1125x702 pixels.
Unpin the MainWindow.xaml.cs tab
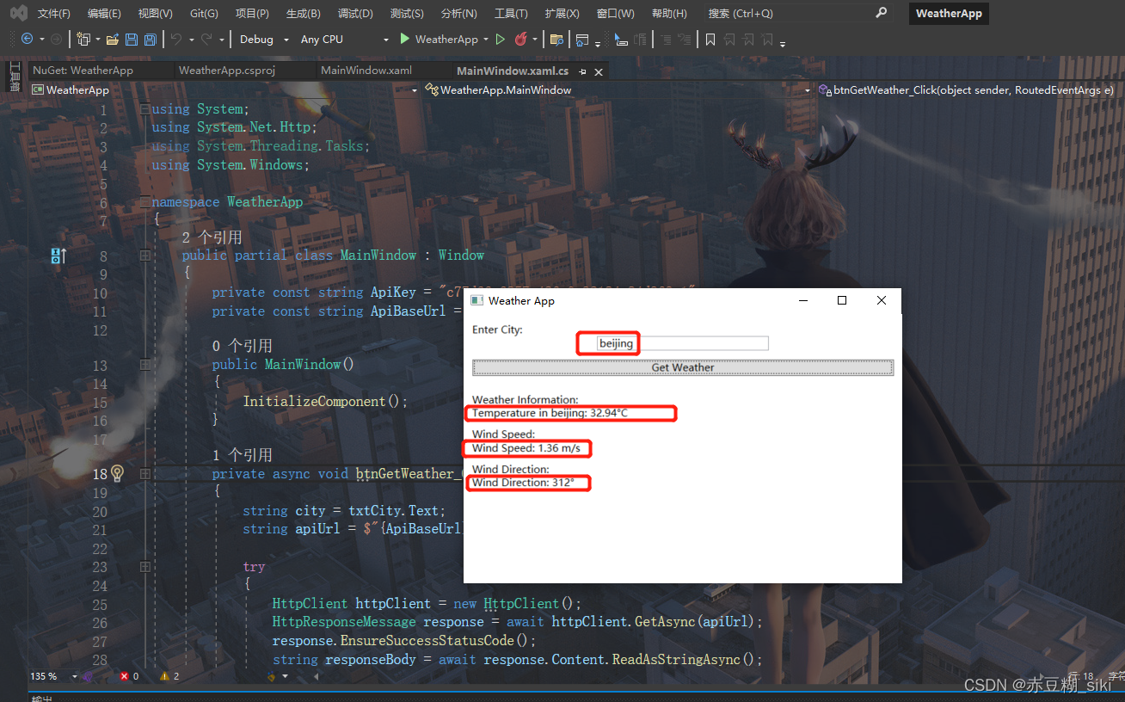[584, 72]
